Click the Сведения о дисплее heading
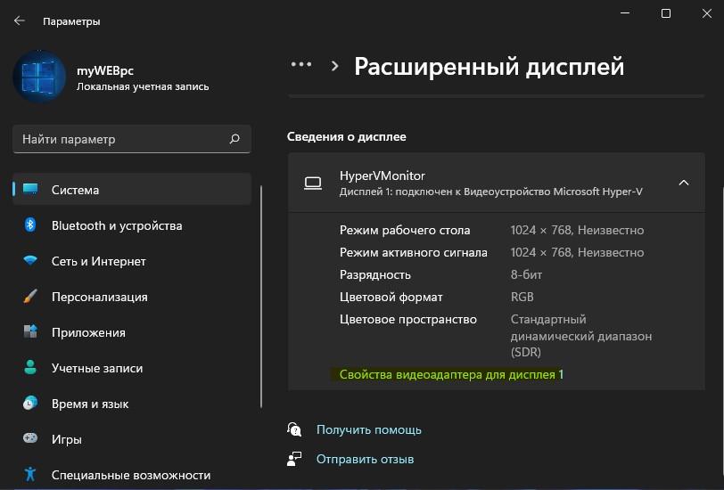 click(346, 136)
